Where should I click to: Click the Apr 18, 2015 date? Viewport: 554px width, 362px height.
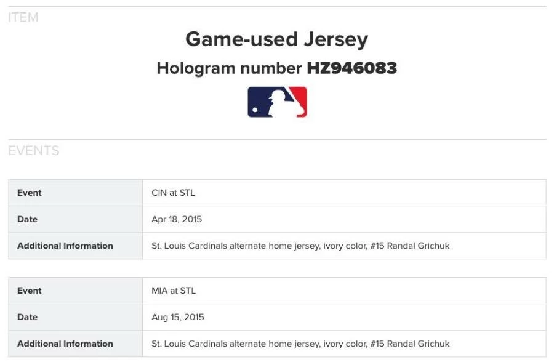177,219
